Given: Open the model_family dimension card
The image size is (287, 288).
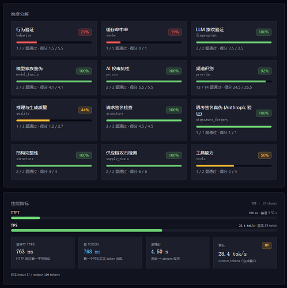Looking at the screenshot, I should click(54, 78).
